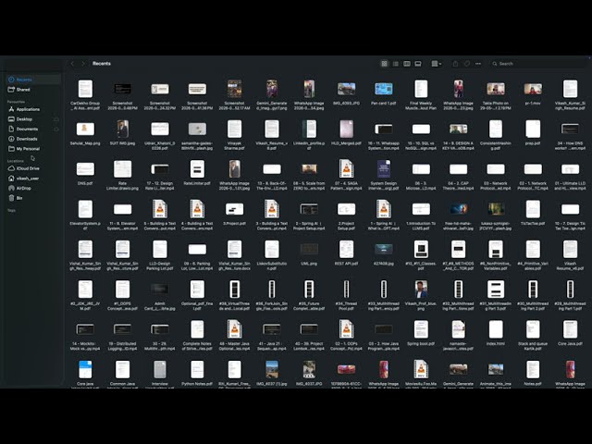Select Vikash Resume_v6.pdf file
Image resolution: width=592 pixels, height=444 pixels.
(x=570, y=255)
